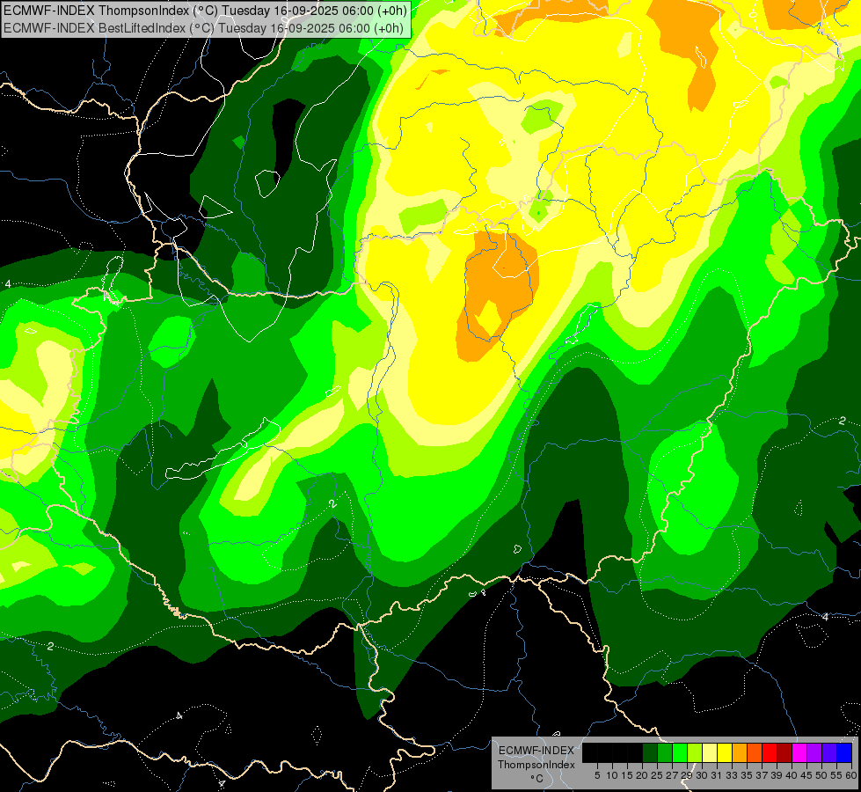Viewport: 861px width, 792px height.
Task: Click legend tick label 15
Action: coord(627,775)
